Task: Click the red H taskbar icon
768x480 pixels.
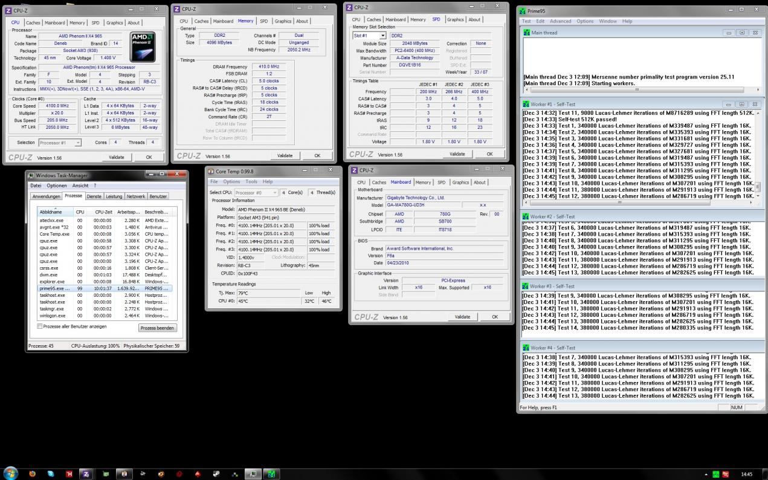Action: pos(69,474)
